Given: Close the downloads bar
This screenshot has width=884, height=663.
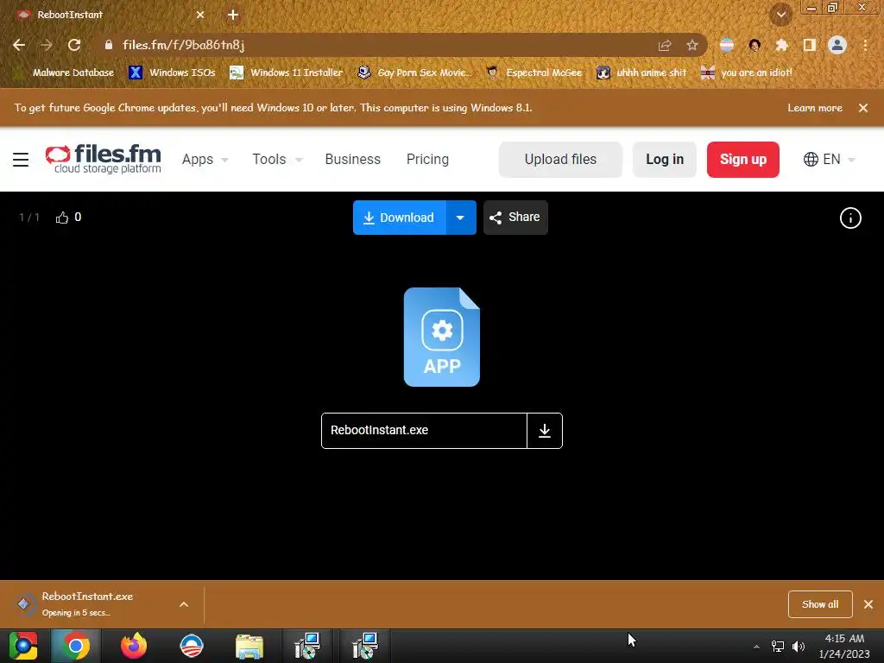Looking at the screenshot, I should (868, 604).
